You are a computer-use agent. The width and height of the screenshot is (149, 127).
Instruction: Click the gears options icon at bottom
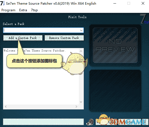[x=90, y=122]
